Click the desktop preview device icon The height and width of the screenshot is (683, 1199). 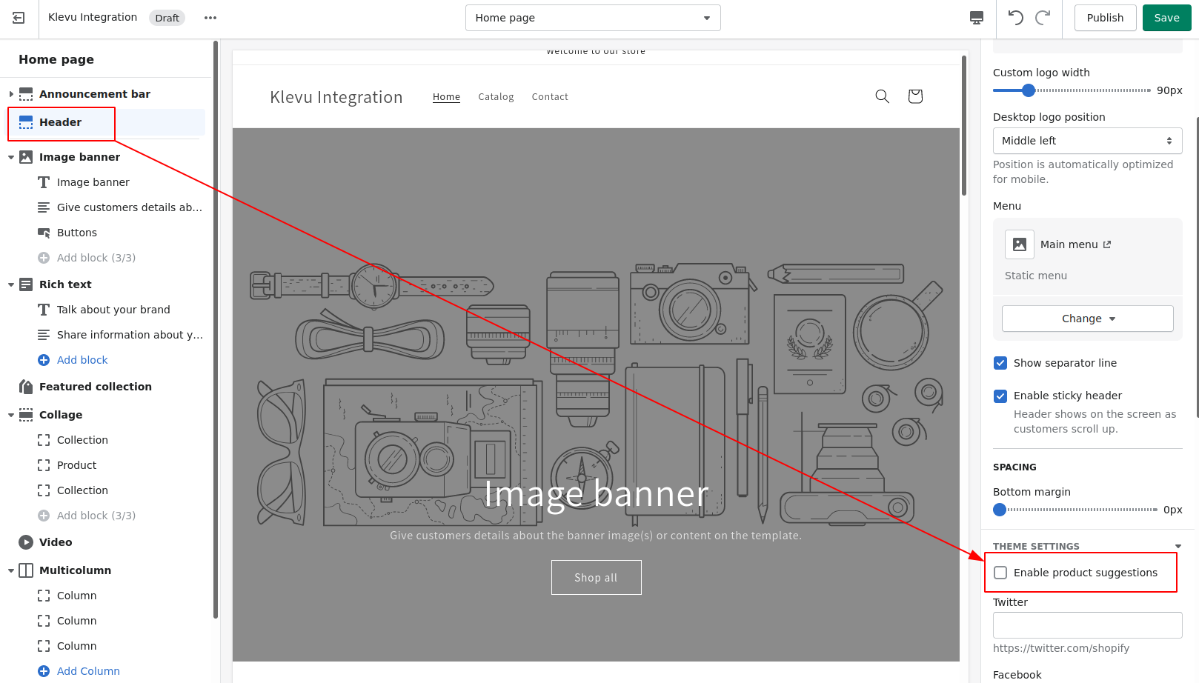[x=977, y=18]
